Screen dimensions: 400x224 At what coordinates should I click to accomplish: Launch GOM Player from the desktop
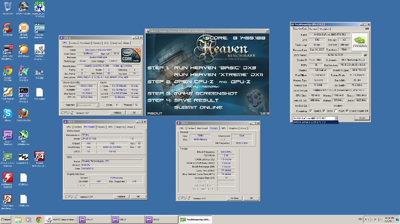pos(24,51)
